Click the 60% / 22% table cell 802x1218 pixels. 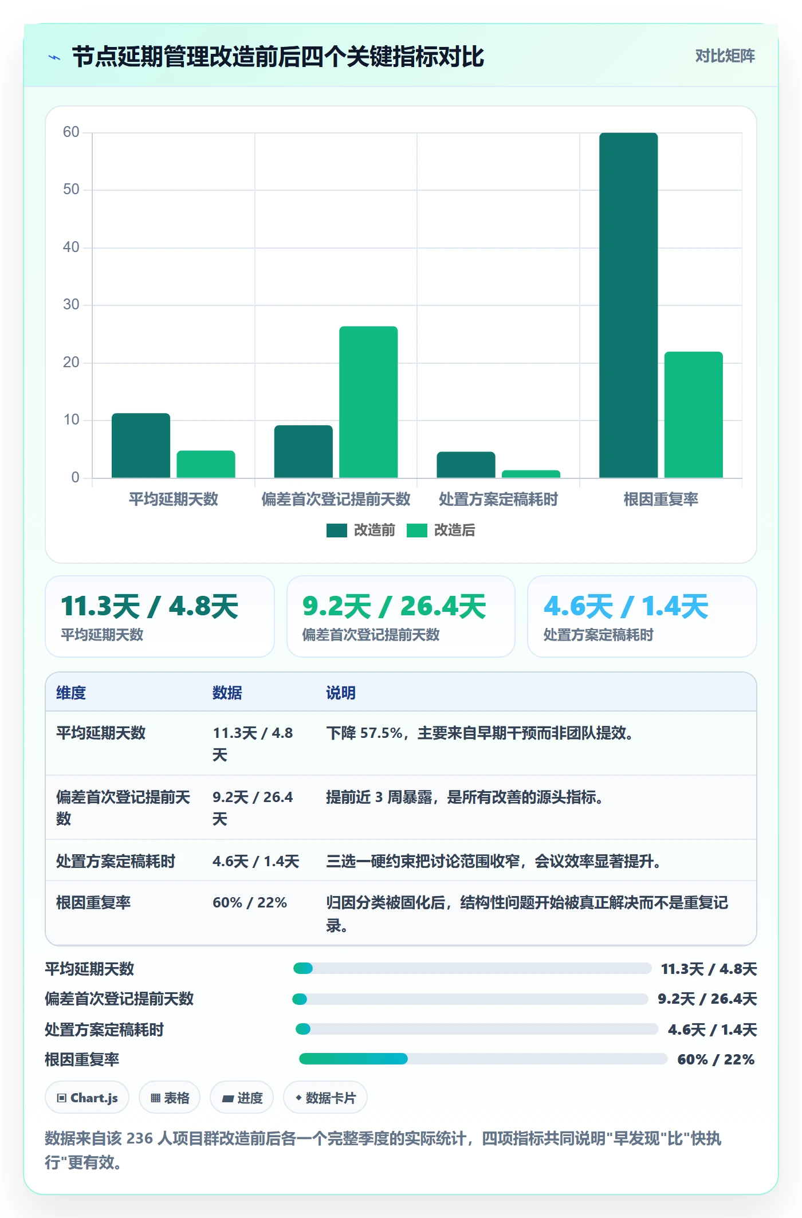pyautogui.click(x=250, y=903)
